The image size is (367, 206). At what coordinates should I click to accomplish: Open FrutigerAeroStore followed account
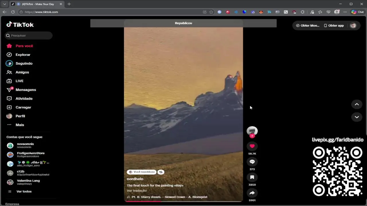[26, 154]
